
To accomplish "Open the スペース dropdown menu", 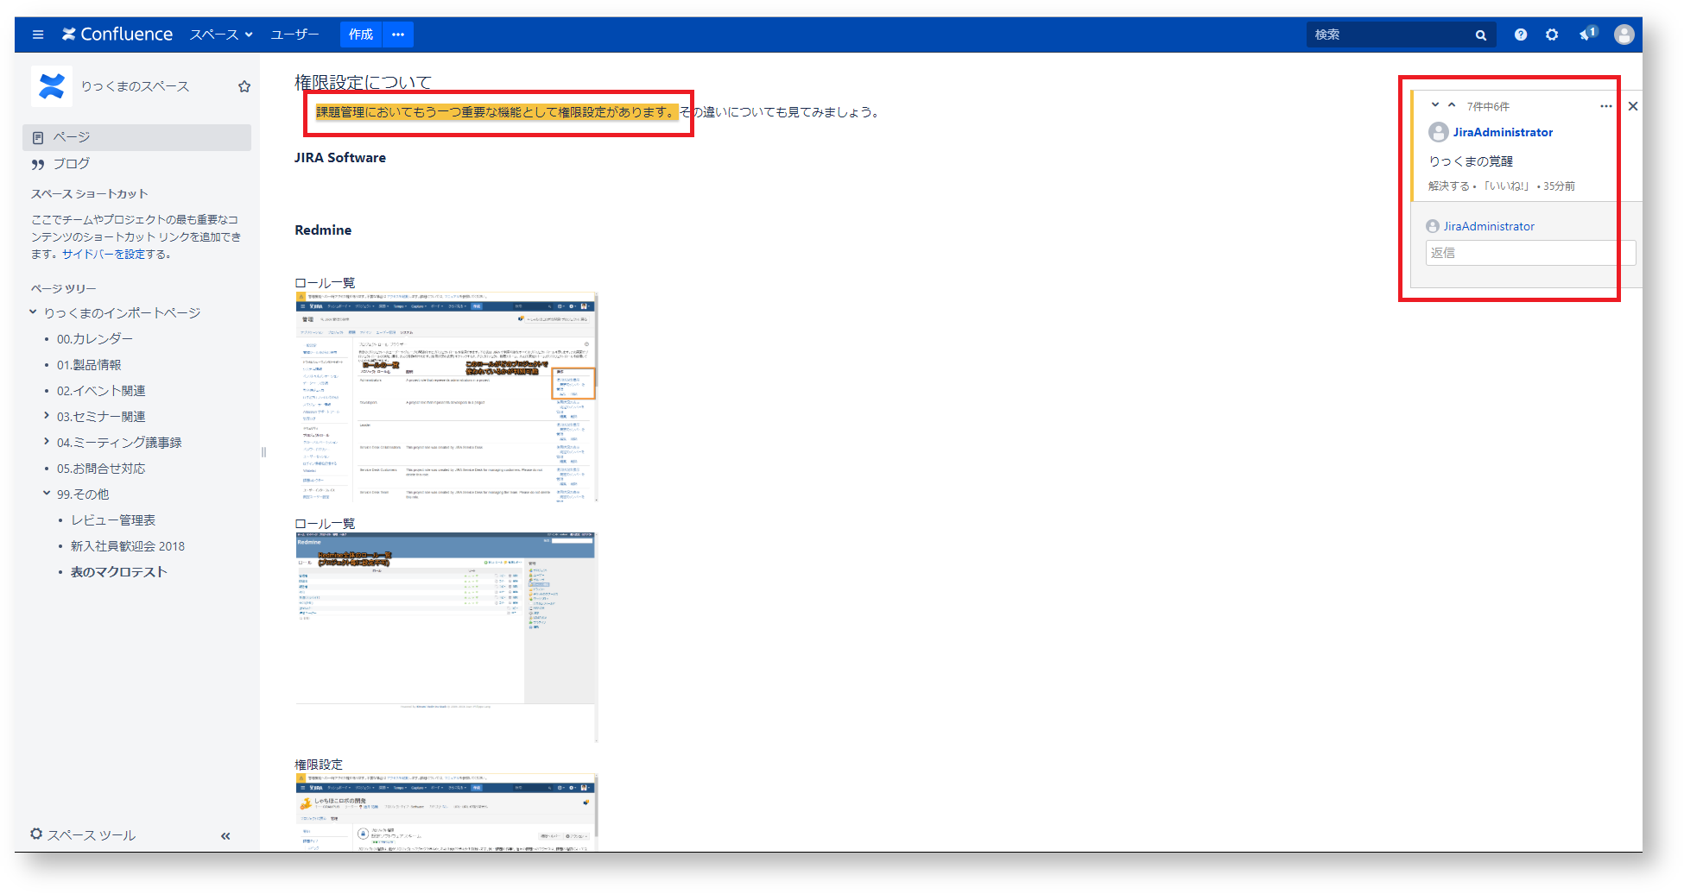I will click(x=221, y=35).
